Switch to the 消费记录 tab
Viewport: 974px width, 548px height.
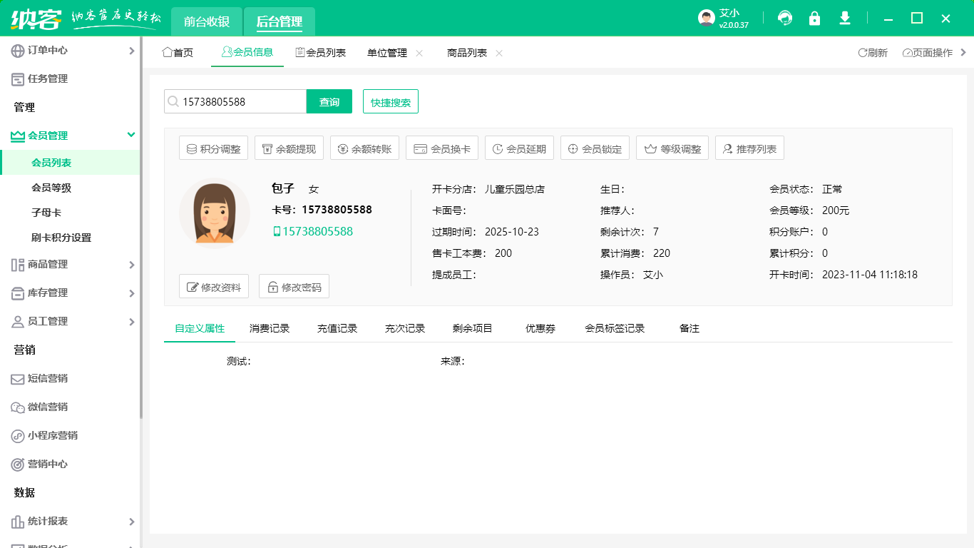pos(269,328)
